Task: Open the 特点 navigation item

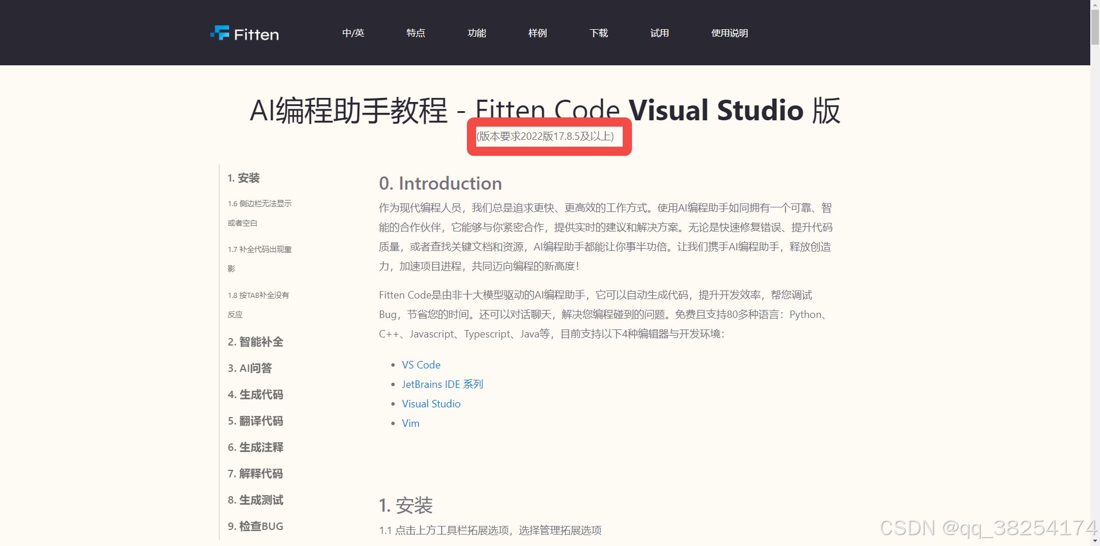Action: click(415, 33)
